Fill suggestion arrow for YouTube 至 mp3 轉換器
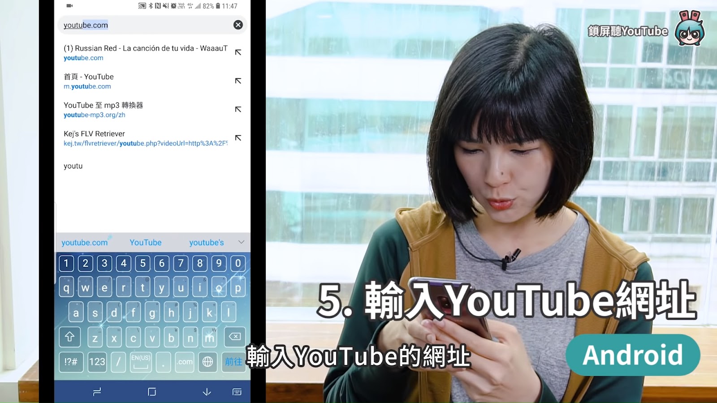 coord(238,109)
